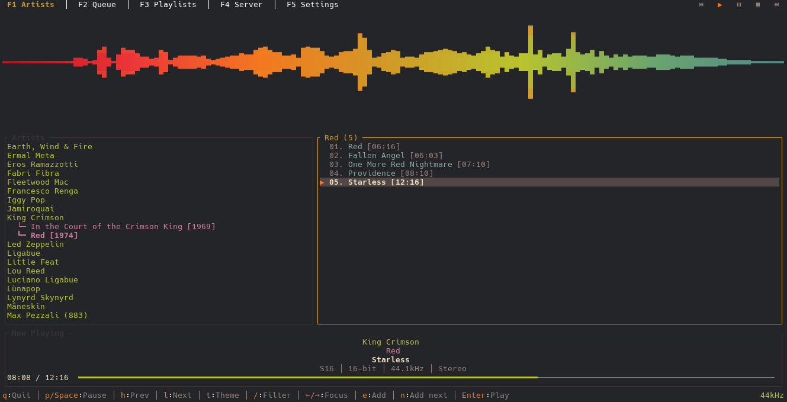This screenshot has width=787, height=402.
Task: Click the e:Add shortcut
Action: click(x=374, y=395)
